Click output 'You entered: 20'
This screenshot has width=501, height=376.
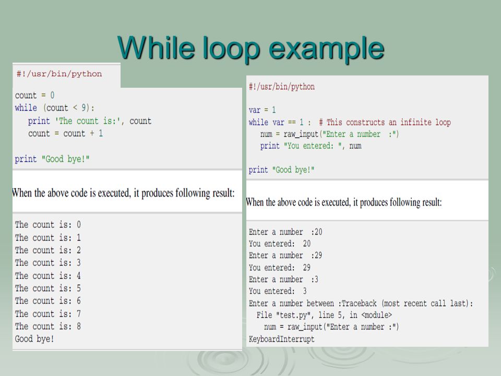coord(280,244)
